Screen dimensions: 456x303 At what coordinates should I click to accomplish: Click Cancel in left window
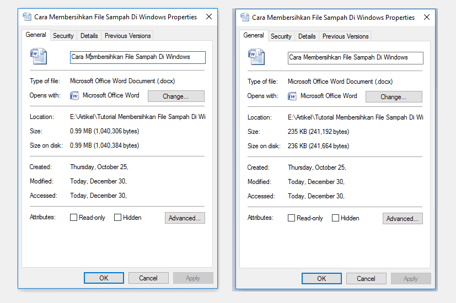point(148,278)
